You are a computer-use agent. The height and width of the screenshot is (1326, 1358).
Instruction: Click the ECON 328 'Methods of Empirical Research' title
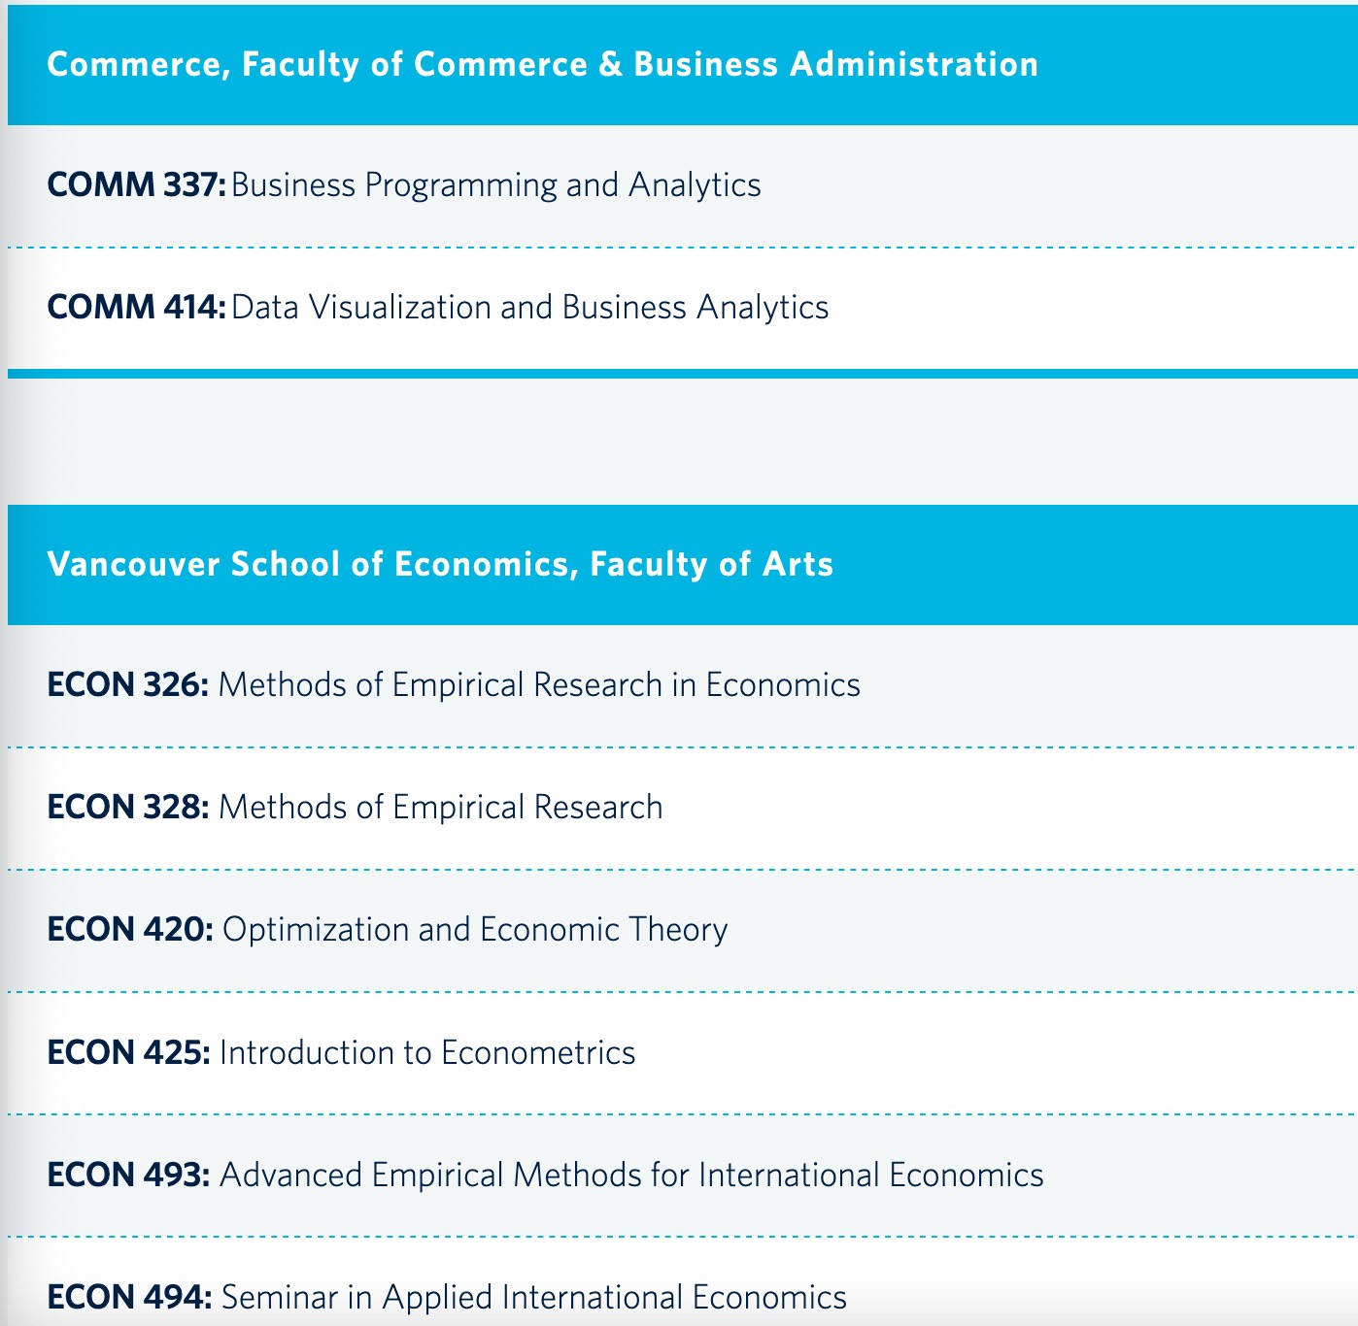pyautogui.click(x=441, y=807)
